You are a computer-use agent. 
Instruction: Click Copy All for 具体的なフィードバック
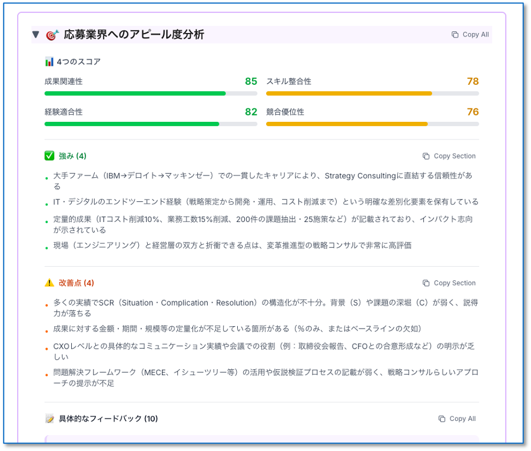457,419
